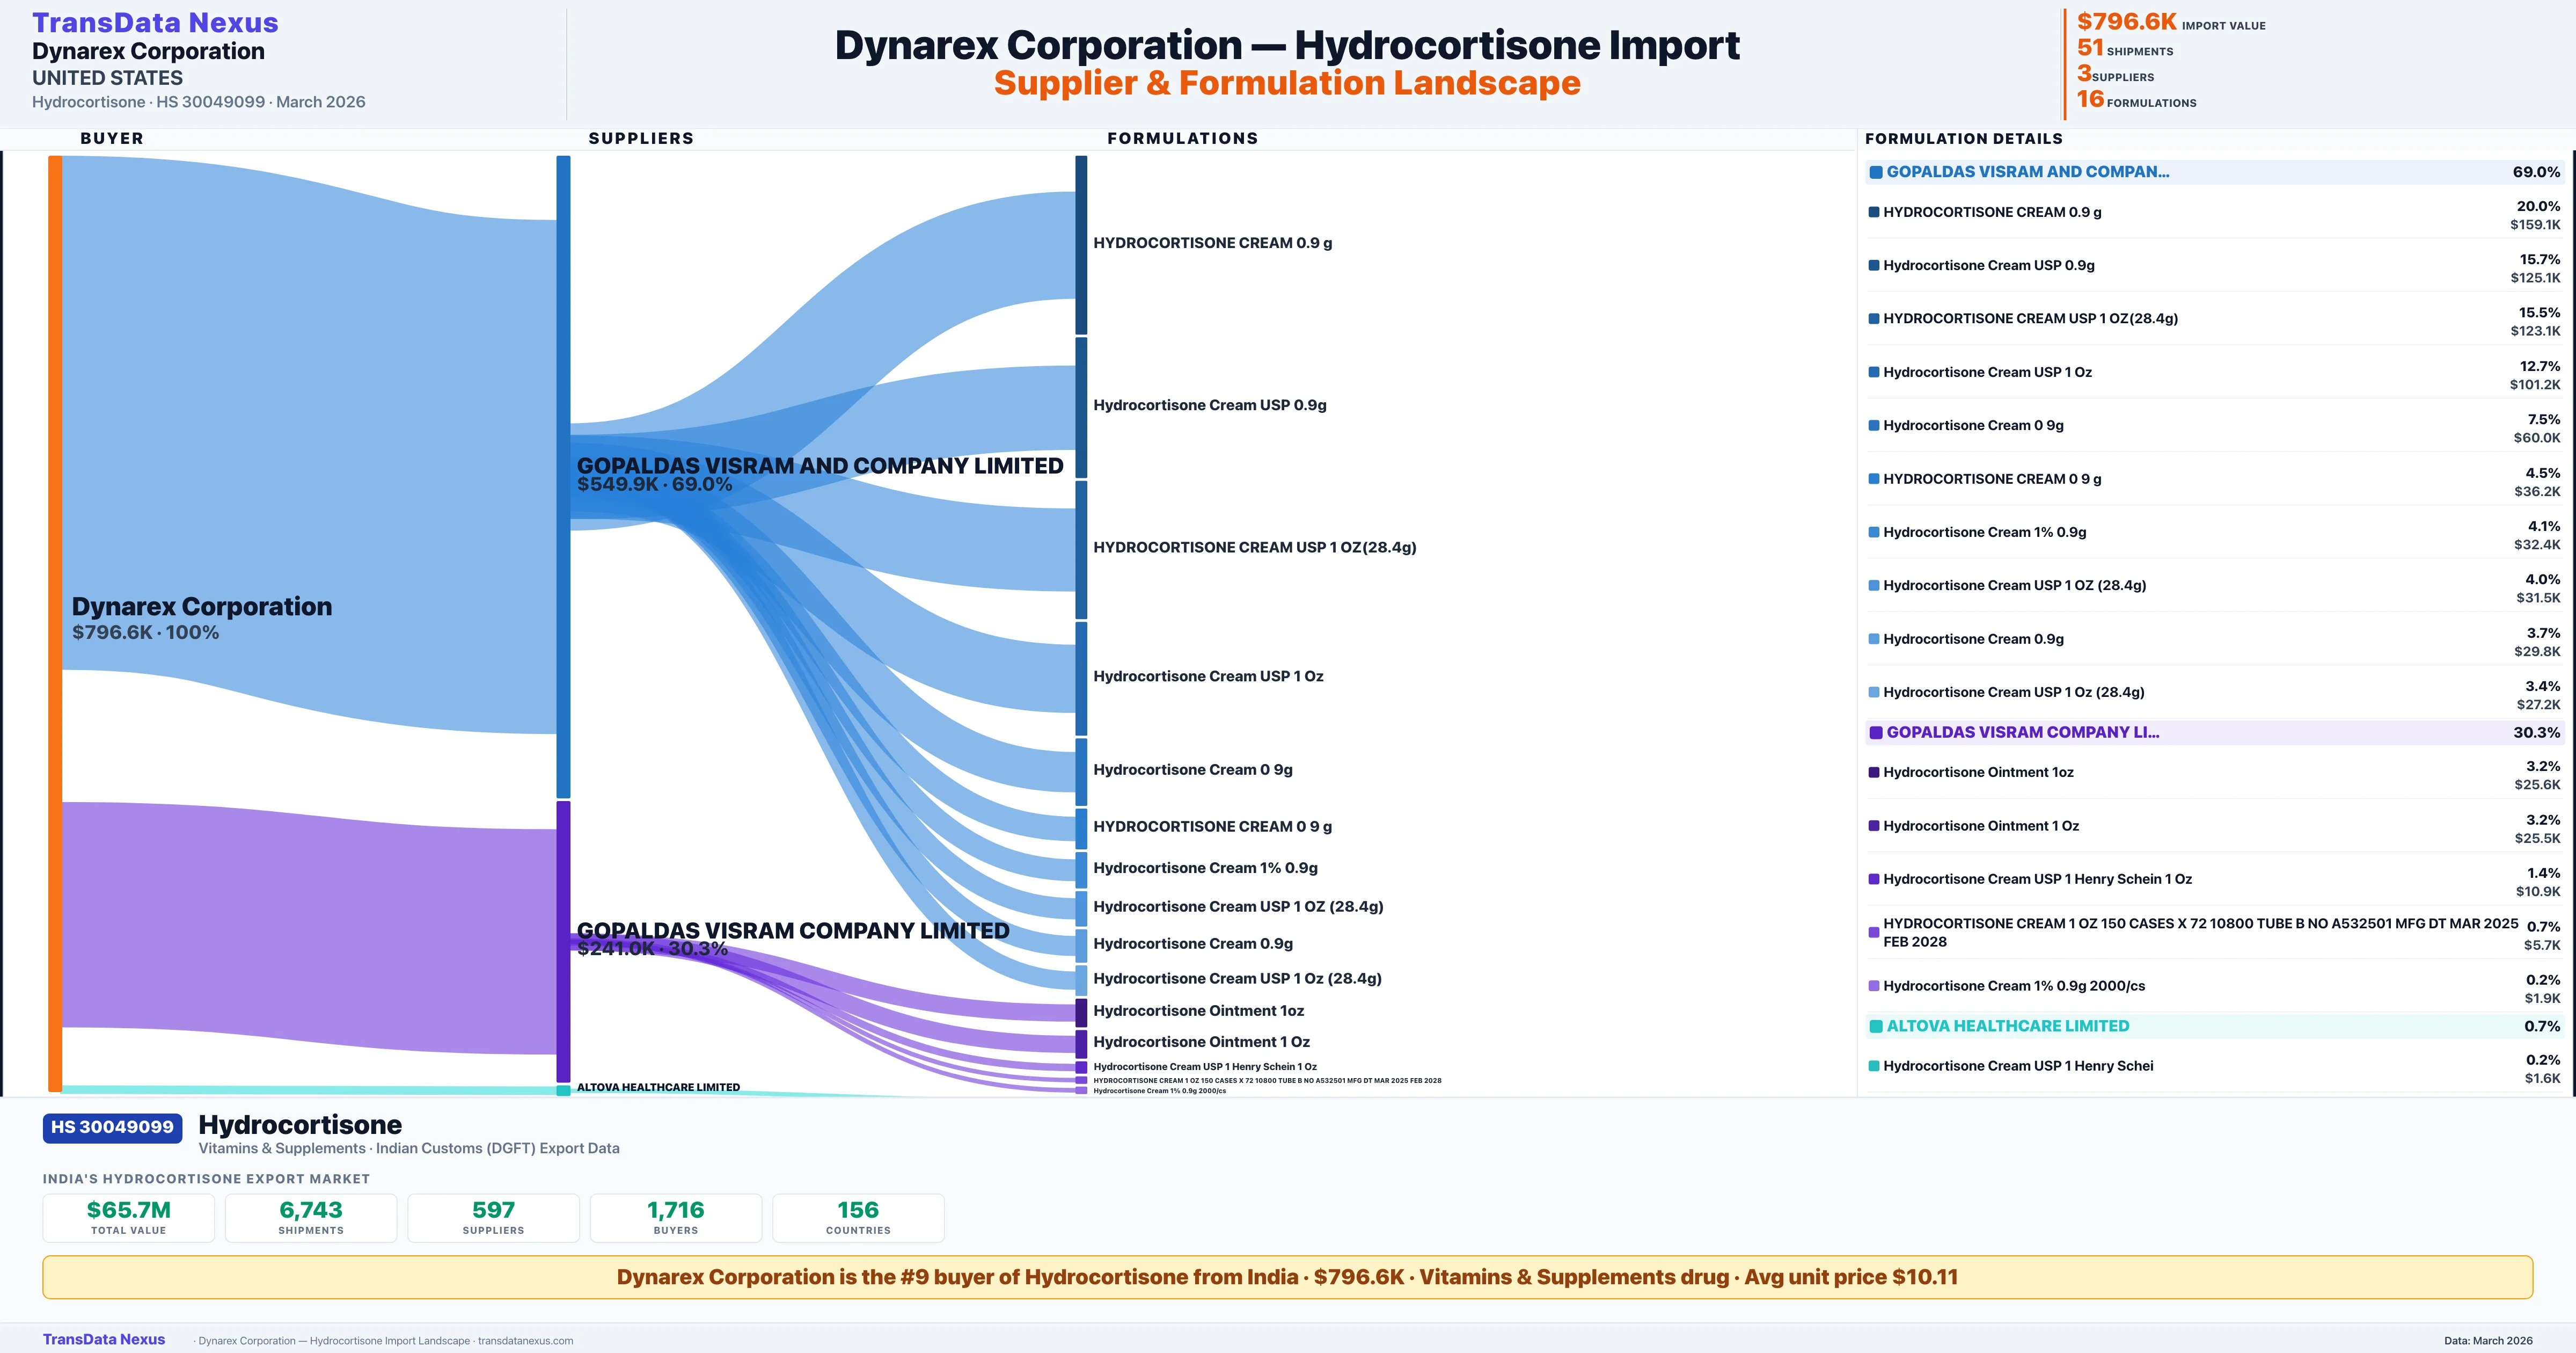Select the HYDROCORTISONE CREAM 0.9 g formulation node
This screenshot has height=1353, width=2576.
pos(1081,244)
